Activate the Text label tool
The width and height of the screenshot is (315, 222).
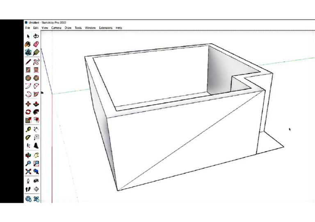(36, 137)
